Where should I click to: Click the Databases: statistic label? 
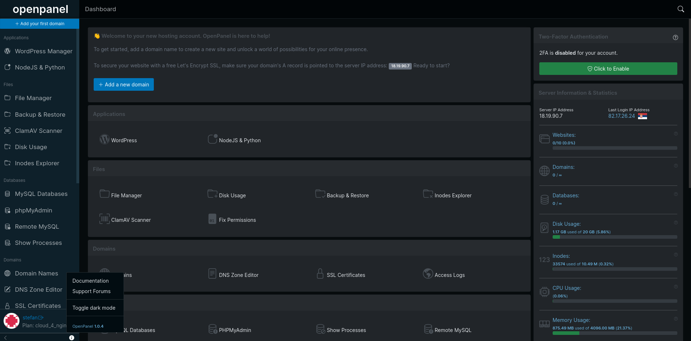(x=566, y=196)
